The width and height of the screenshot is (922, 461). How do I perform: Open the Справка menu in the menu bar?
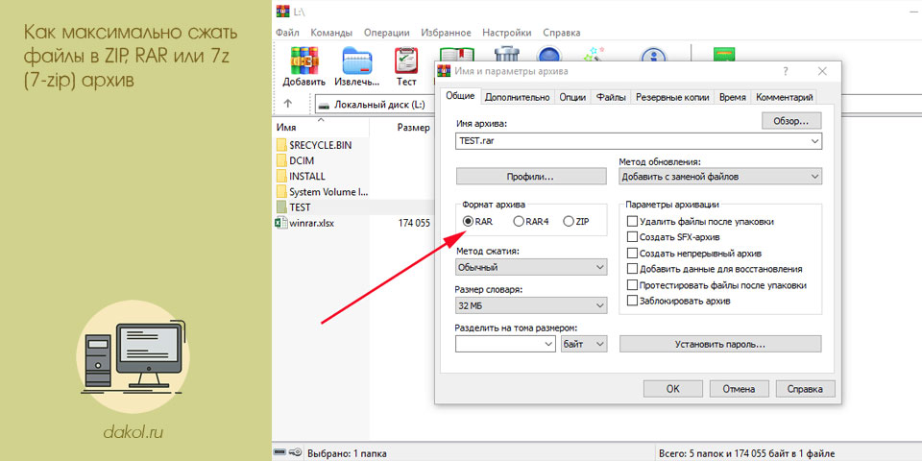562,33
